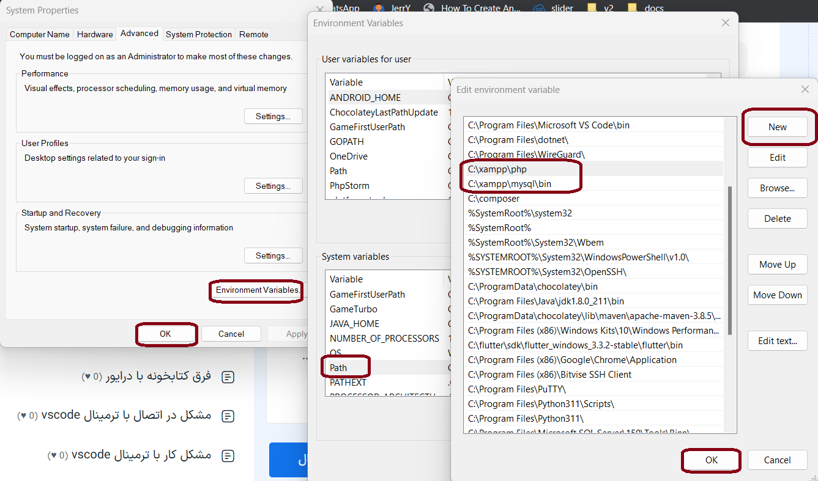Screen dimensions: 818x481
Task: Move the selected entry down
Action: (778, 295)
